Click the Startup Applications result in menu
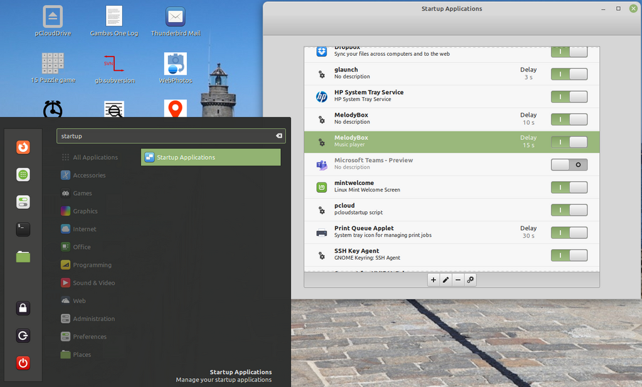 211,157
